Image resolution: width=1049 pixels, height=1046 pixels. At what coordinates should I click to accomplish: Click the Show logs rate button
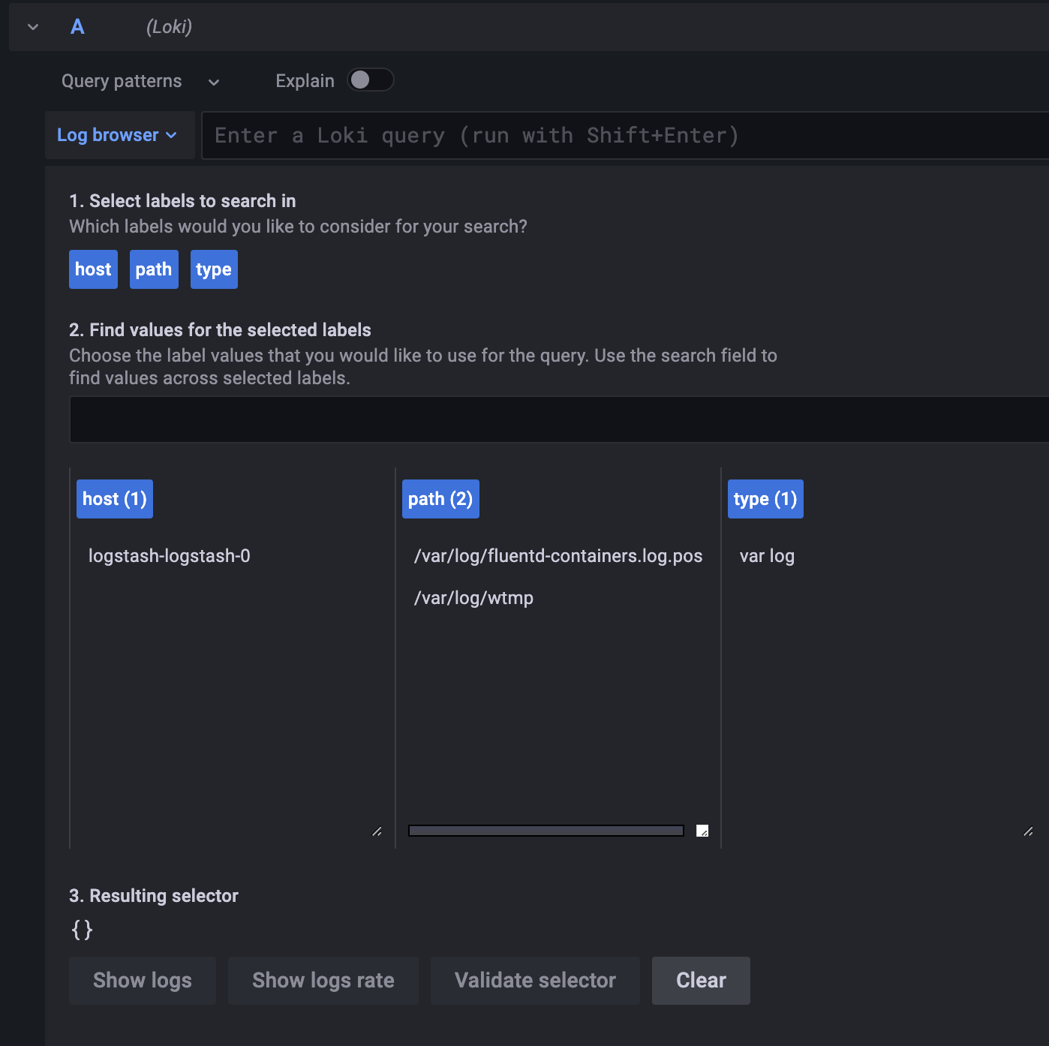click(323, 980)
